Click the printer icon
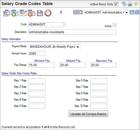 (130, 4)
